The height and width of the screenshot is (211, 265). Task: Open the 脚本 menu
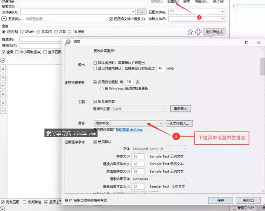(x=187, y=2)
